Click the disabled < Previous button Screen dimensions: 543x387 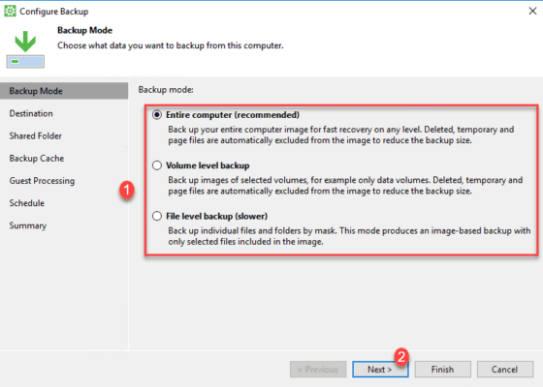pyautogui.click(x=318, y=370)
